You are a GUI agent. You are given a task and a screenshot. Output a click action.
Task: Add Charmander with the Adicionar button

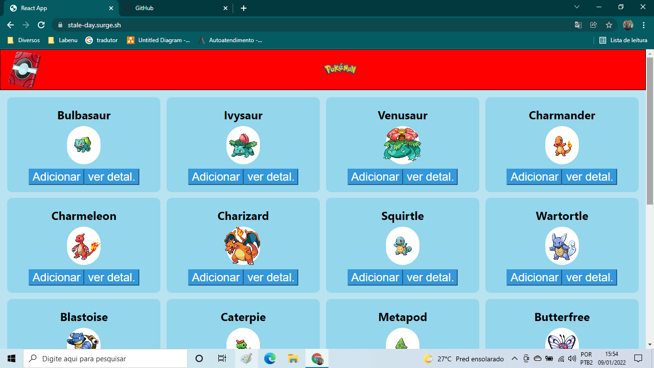(x=535, y=177)
